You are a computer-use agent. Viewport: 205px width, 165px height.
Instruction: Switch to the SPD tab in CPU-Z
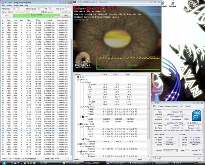(x=182, y=106)
